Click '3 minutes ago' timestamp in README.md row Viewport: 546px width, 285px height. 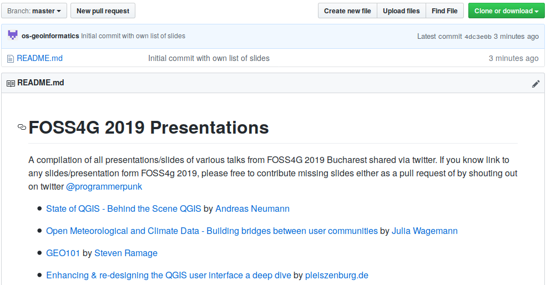point(514,58)
